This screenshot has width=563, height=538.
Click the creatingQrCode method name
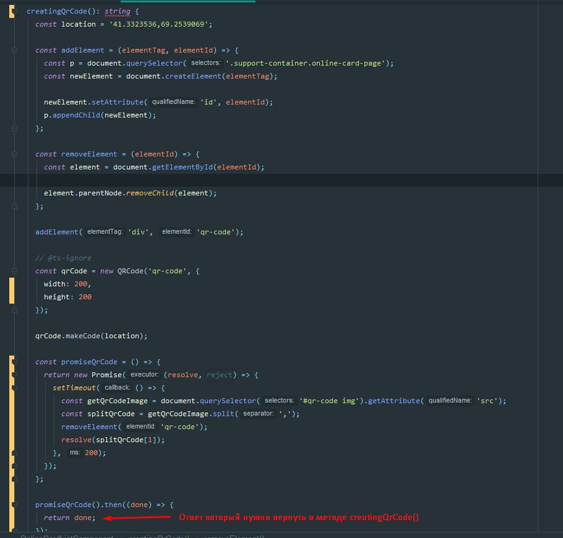point(57,12)
